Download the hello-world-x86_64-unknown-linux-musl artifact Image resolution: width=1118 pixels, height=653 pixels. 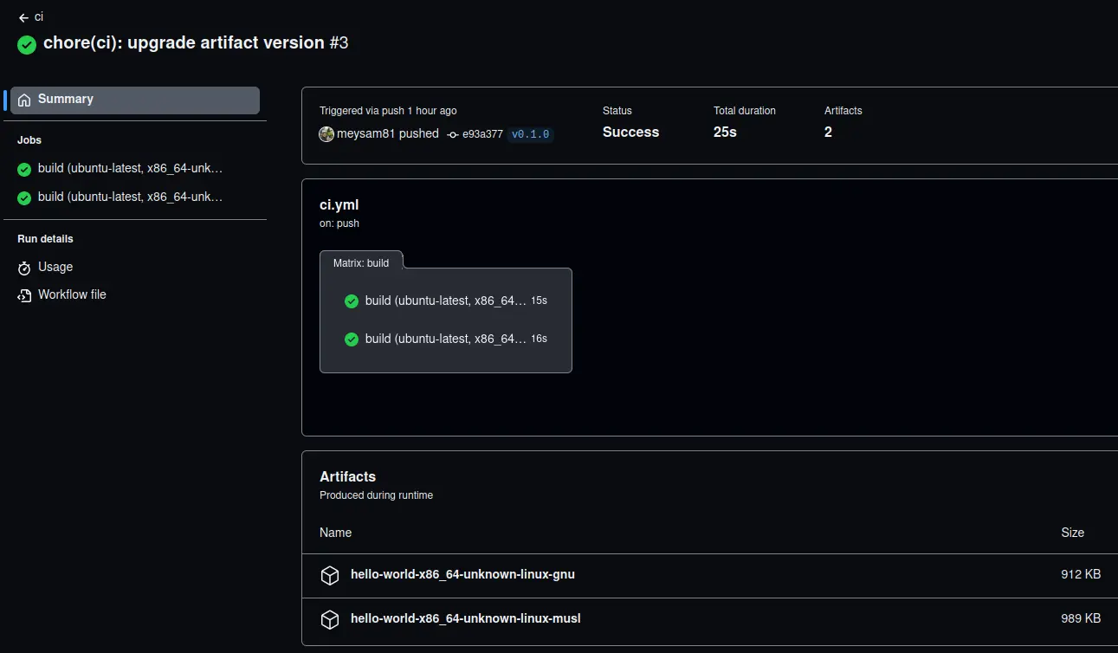tap(465, 619)
